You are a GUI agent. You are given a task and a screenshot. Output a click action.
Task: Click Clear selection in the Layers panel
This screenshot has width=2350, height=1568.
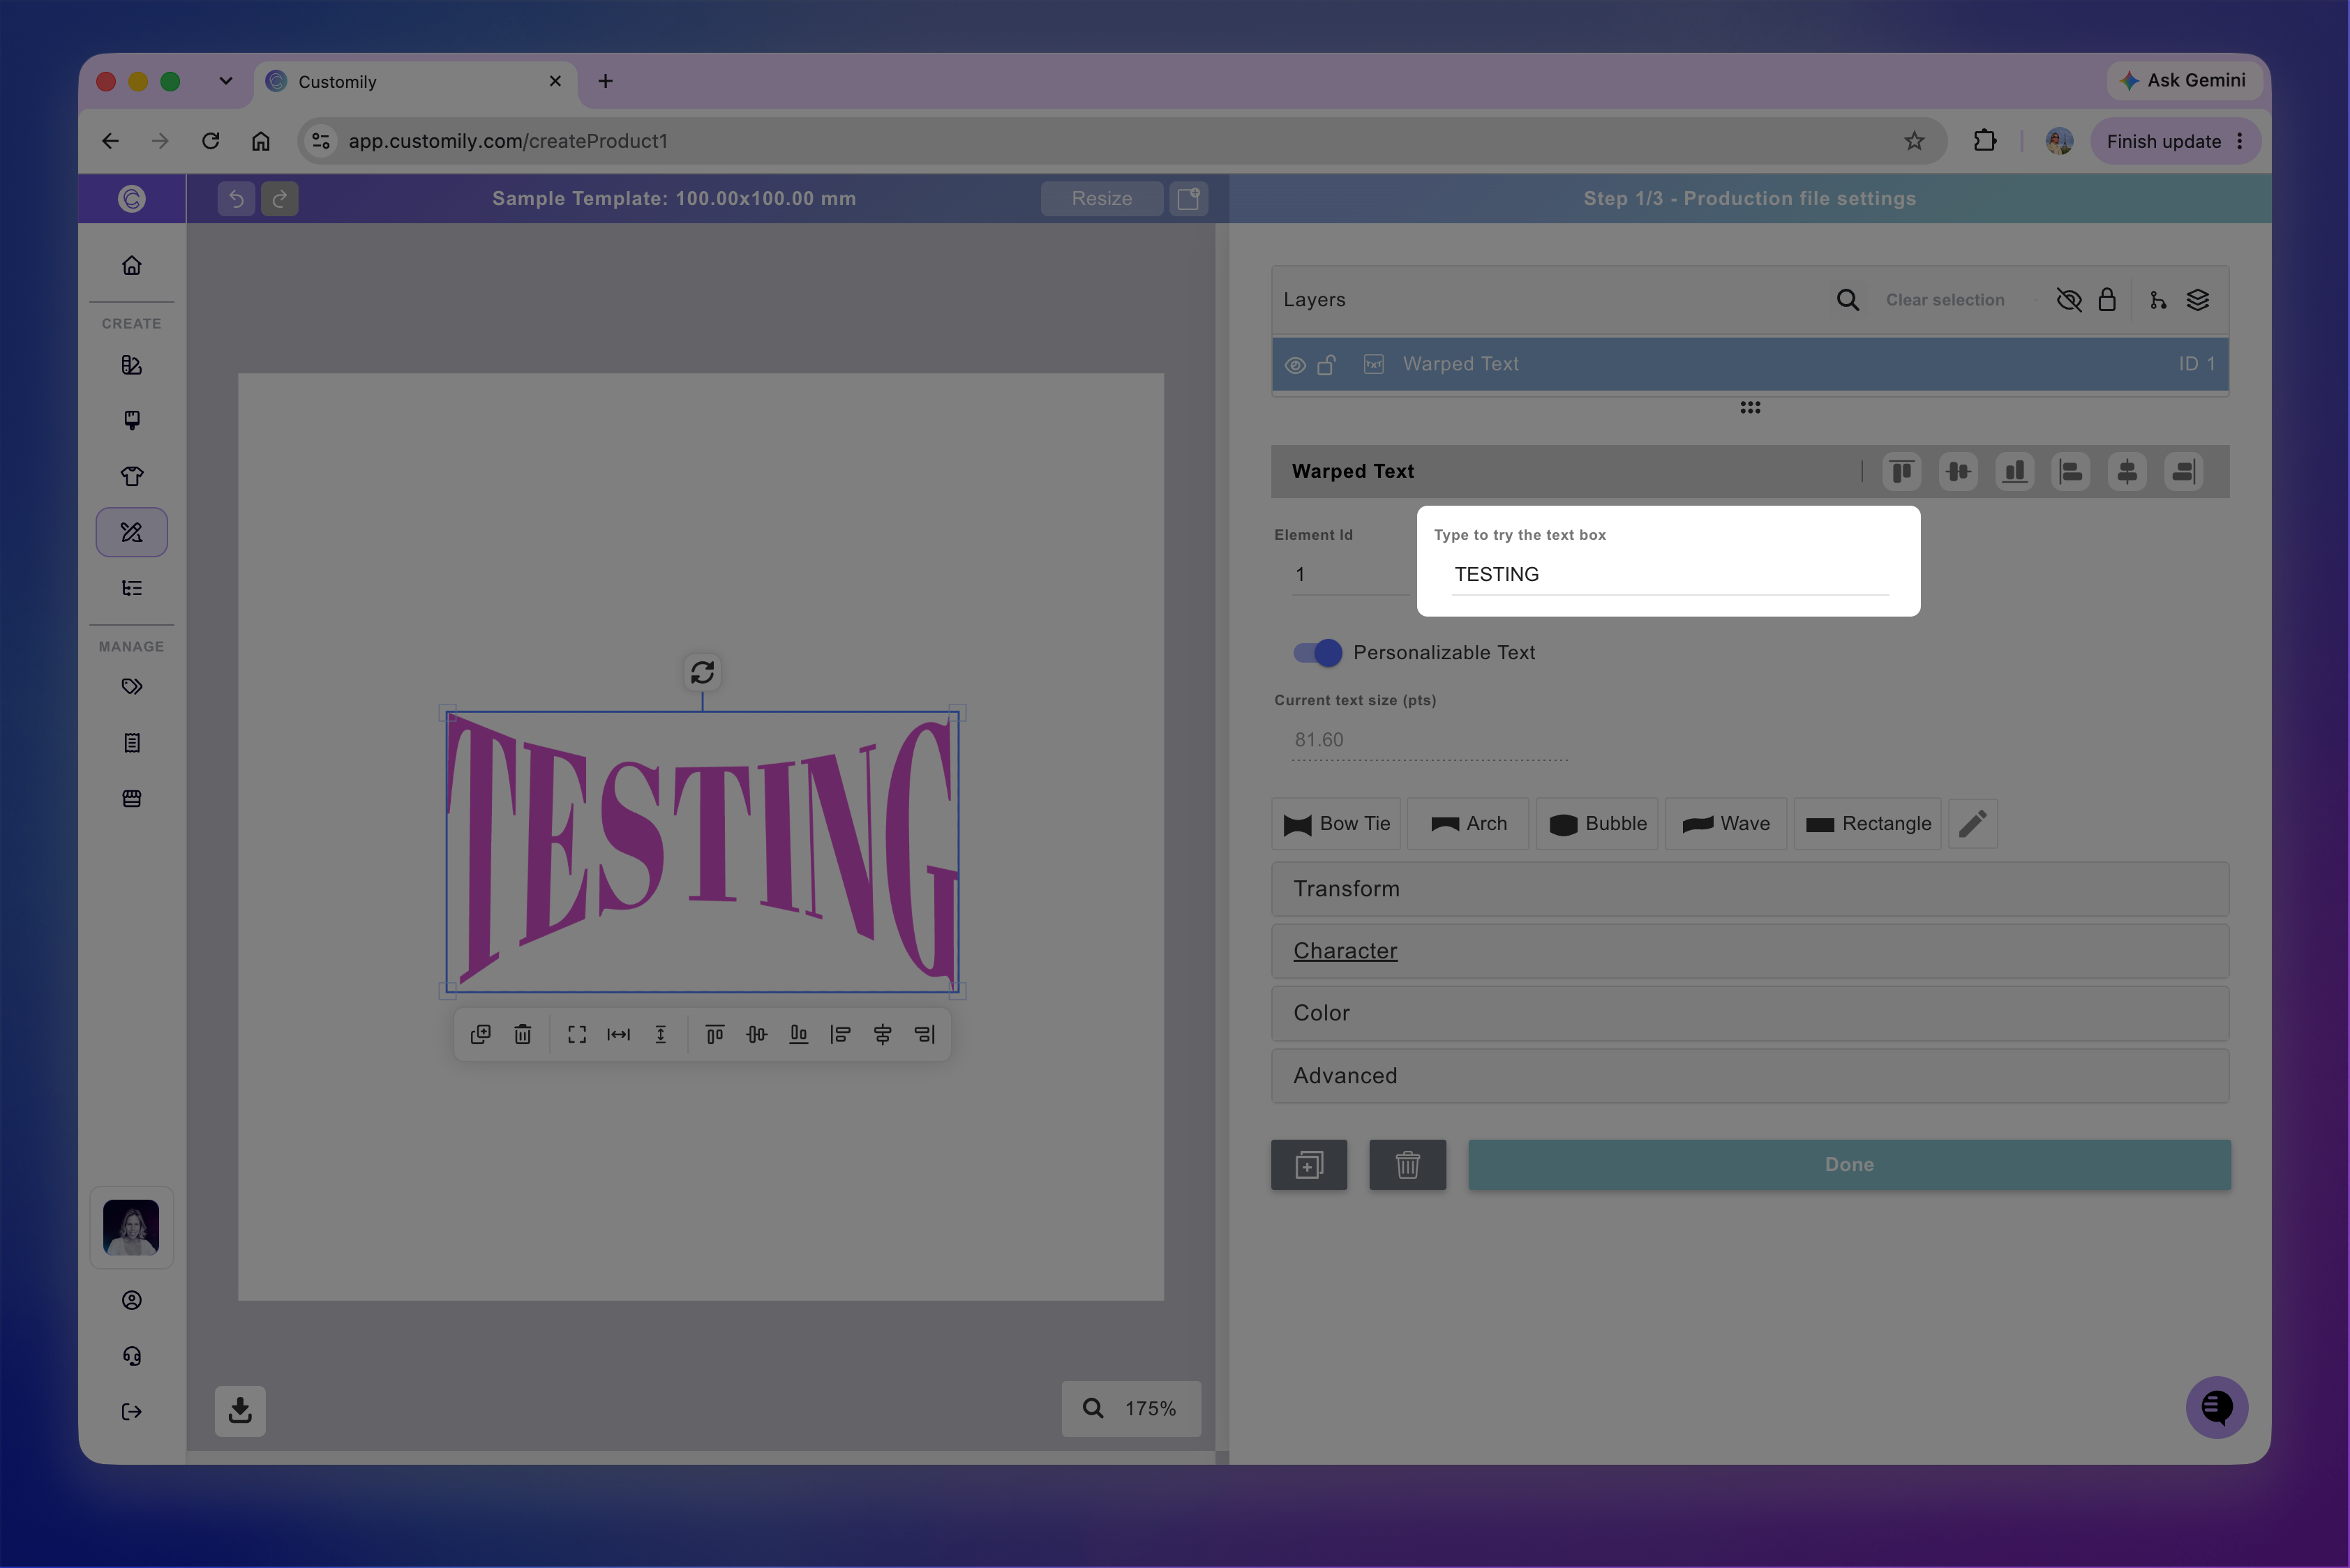(x=1945, y=300)
